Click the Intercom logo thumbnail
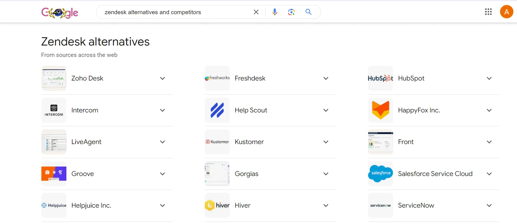The width and height of the screenshot is (517, 224). (54, 110)
